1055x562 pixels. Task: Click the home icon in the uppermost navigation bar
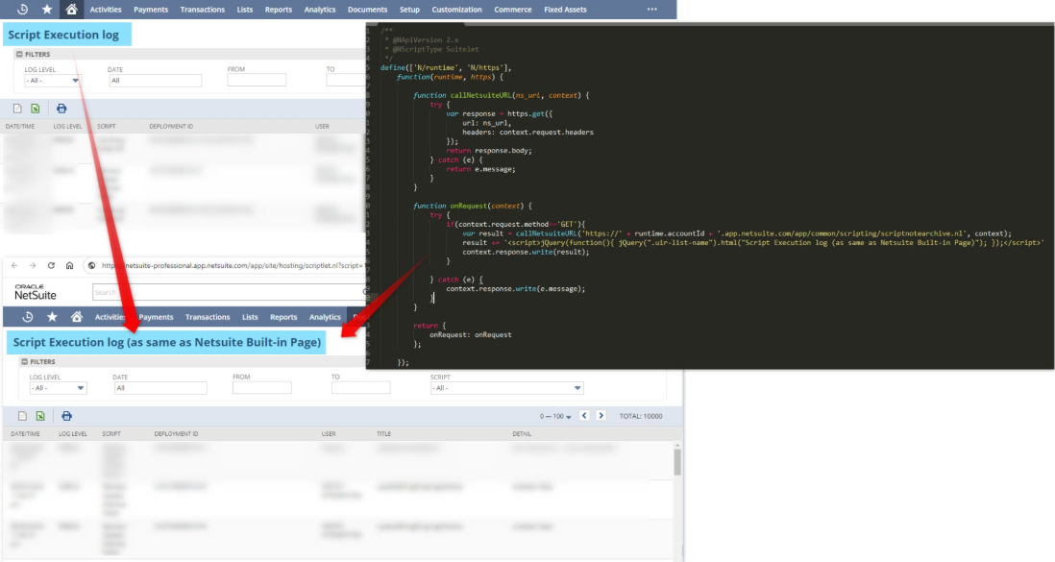(71, 10)
